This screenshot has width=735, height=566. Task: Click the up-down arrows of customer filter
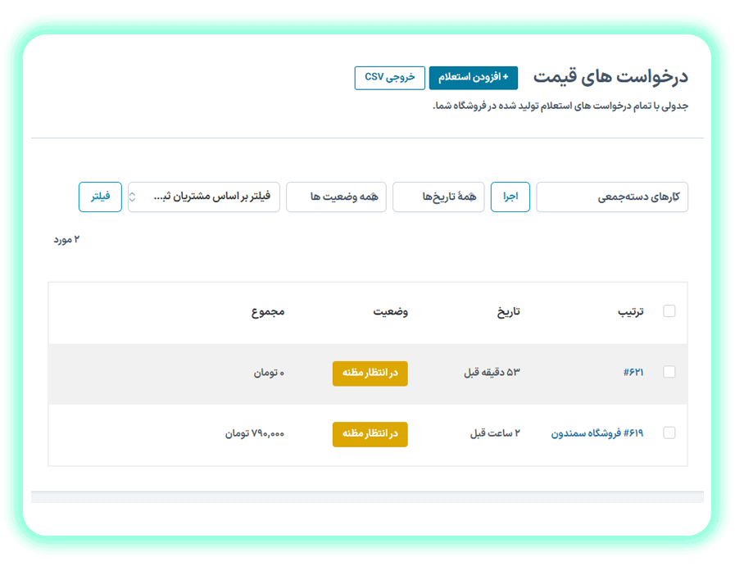pos(132,197)
